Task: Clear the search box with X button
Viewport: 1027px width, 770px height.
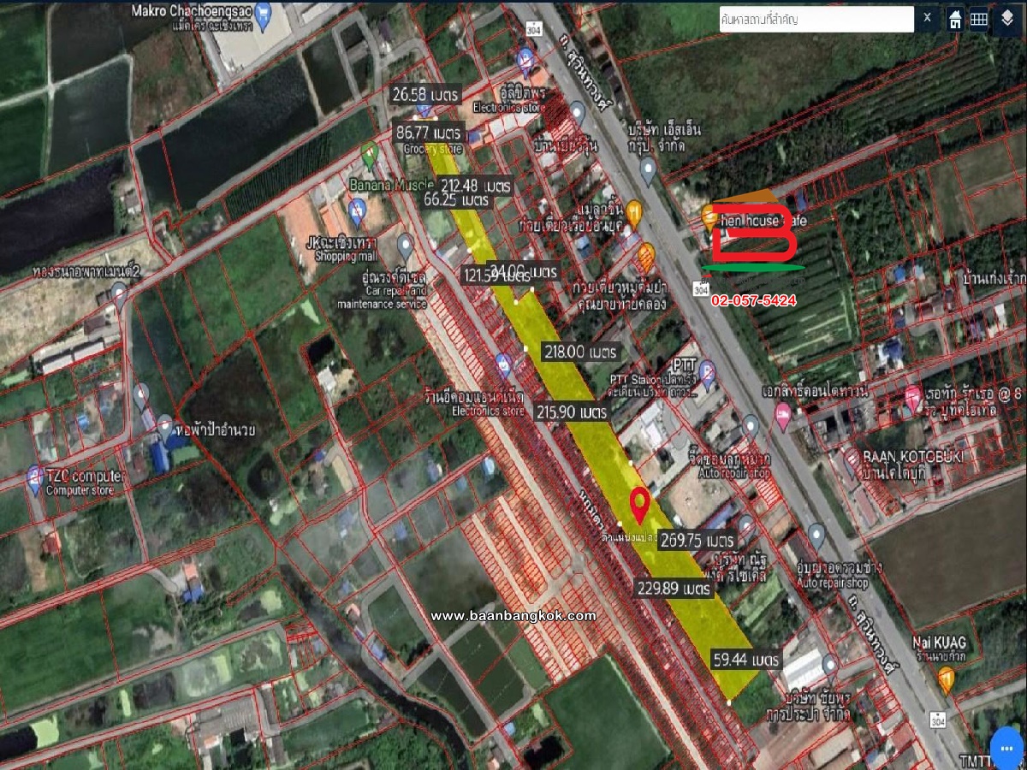Action: tap(927, 18)
